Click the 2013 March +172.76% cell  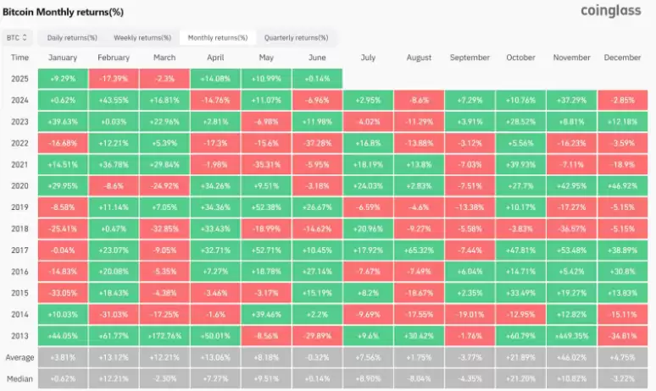(164, 334)
